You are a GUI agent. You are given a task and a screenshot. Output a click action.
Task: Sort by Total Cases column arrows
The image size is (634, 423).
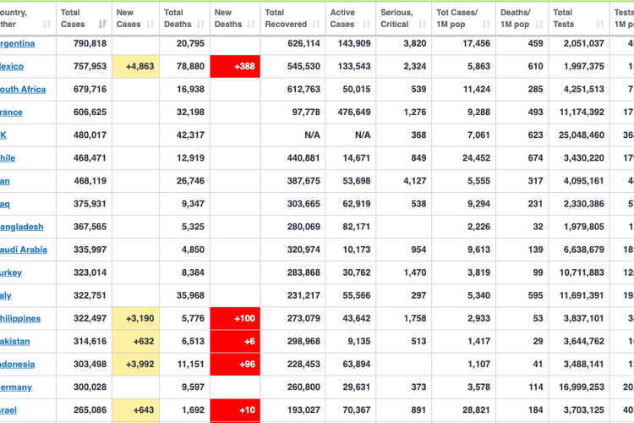pos(102,25)
